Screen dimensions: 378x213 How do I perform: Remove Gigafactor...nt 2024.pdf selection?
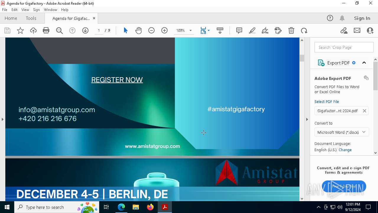coord(364,111)
